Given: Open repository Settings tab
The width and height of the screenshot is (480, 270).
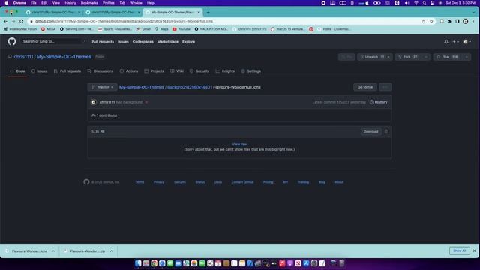Looking at the screenshot, I should click(x=251, y=71).
